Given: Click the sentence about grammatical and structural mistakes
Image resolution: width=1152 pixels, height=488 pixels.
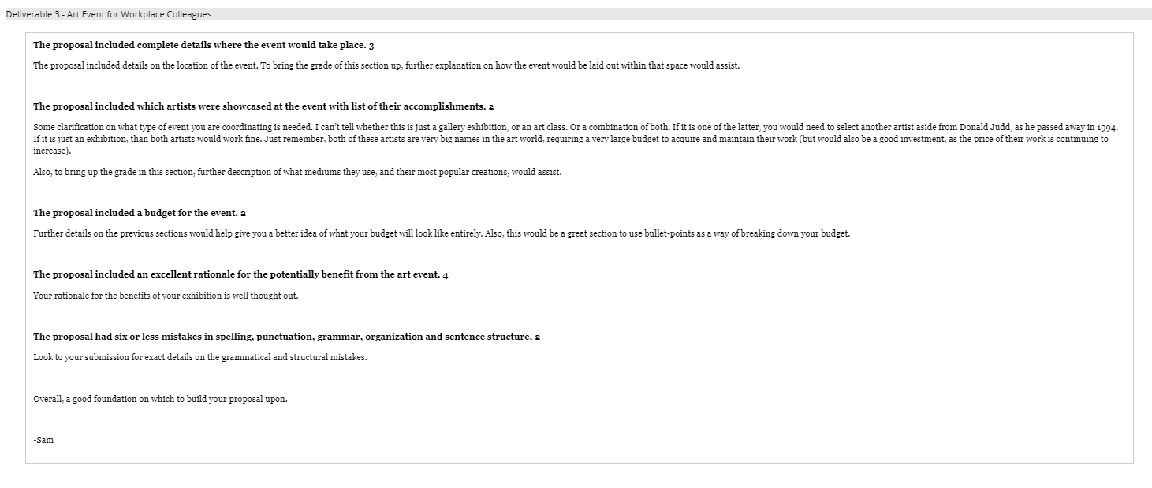Looking at the screenshot, I should click(200, 357).
